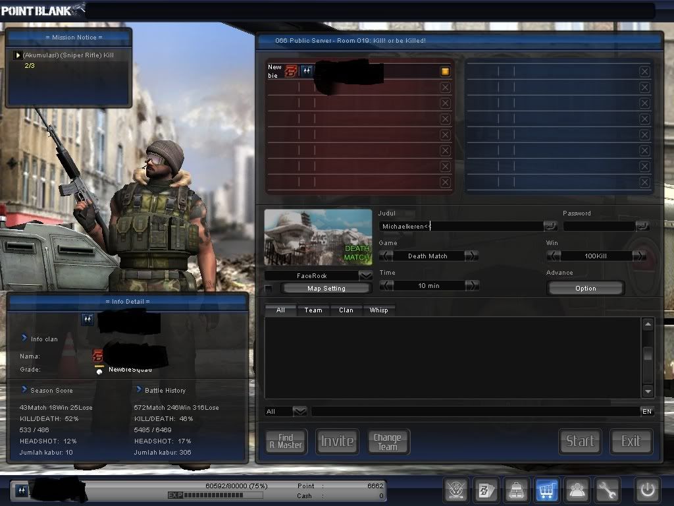Click the enter icon beside Judul field
The height and width of the screenshot is (506, 674).
click(550, 225)
